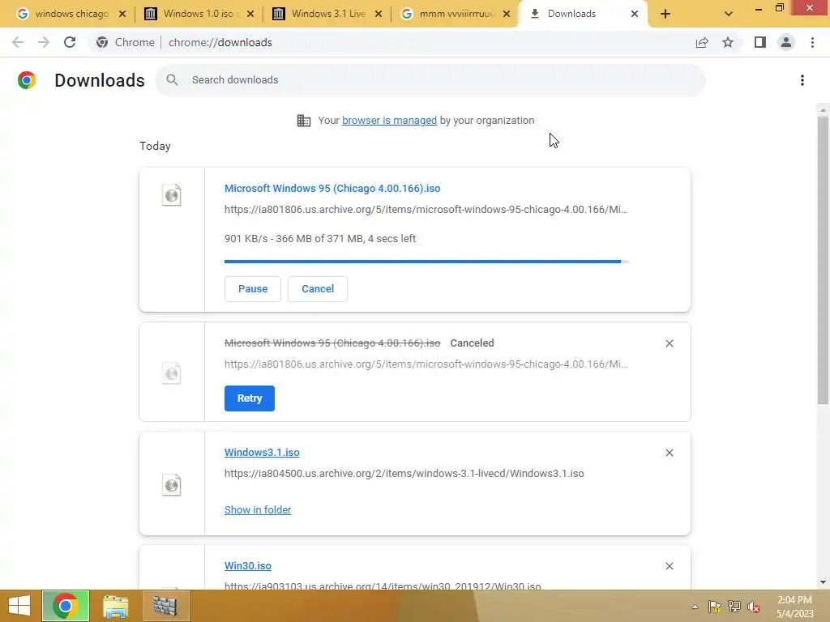
Task: Open the Downloads page more actions menu
Action: coord(802,80)
